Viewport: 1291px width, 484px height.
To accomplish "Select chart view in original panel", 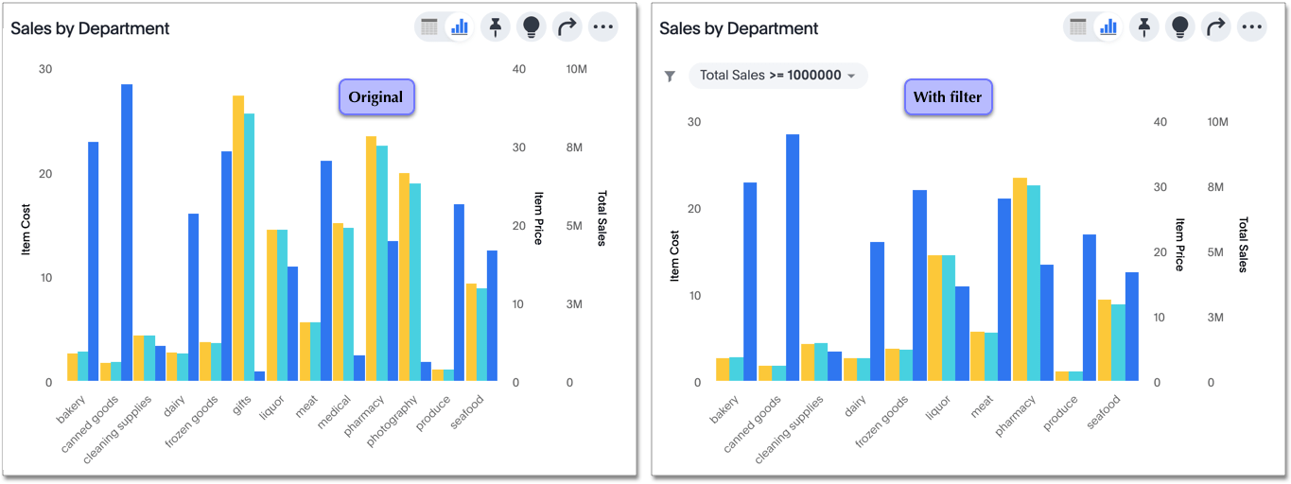I will coord(460,27).
